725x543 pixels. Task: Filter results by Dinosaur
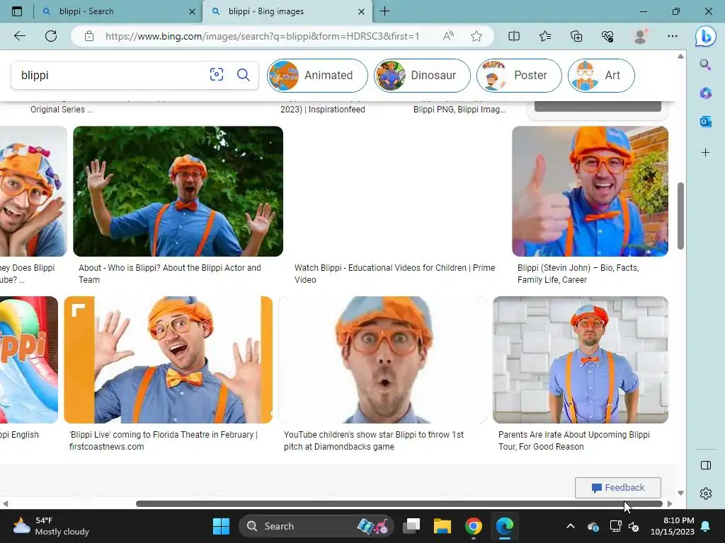[422, 75]
